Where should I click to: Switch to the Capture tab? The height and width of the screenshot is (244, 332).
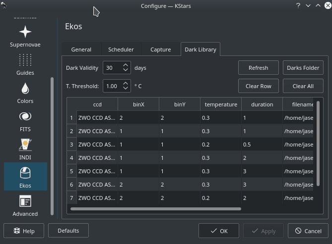(160, 49)
